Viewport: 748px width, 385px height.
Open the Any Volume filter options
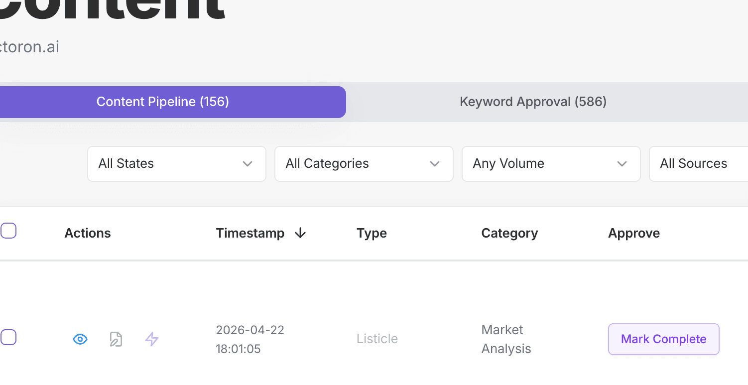click(551, 163)
